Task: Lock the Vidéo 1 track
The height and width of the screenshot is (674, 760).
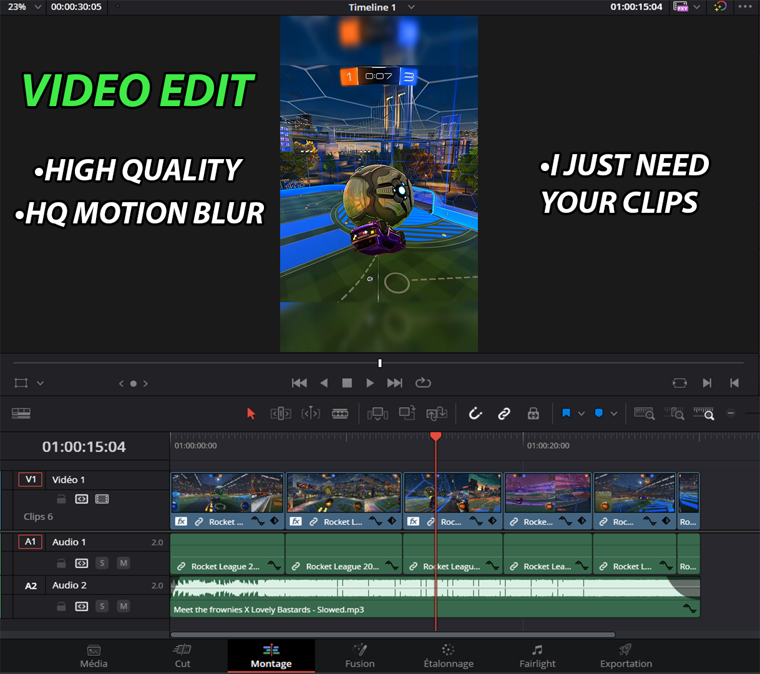Action: (x=61, y=499)
